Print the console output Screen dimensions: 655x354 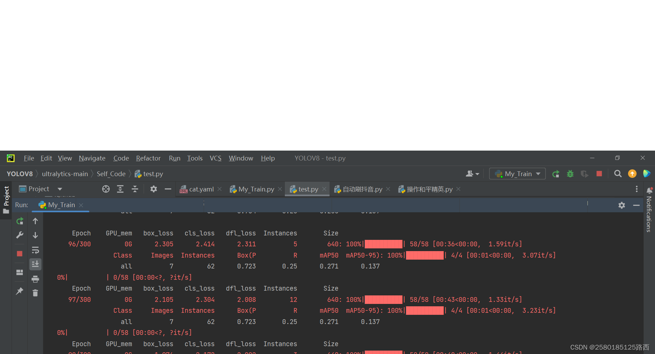click(x=35, y=279)
